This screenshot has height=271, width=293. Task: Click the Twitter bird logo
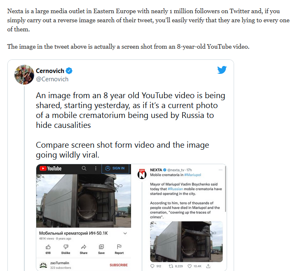pyautogui.click(x=222, y=70)
